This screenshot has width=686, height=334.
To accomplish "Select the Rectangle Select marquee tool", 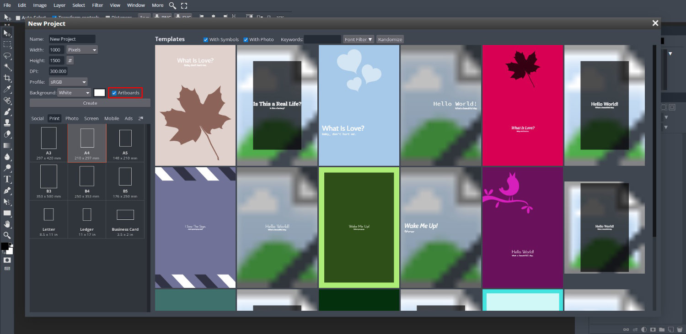I will (7, 44).
